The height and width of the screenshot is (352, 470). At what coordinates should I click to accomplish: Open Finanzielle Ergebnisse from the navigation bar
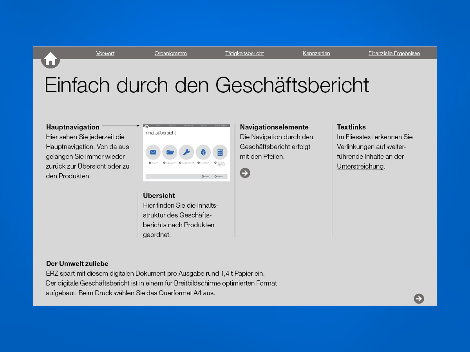tap(394, 53)
